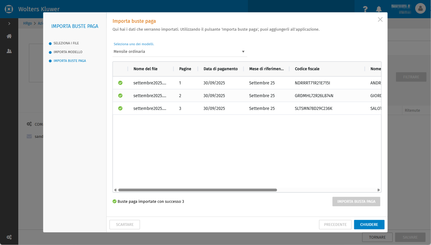Select the 'Importa modello' step
Screen dimensions: 431x245
(x=68, y=52)
